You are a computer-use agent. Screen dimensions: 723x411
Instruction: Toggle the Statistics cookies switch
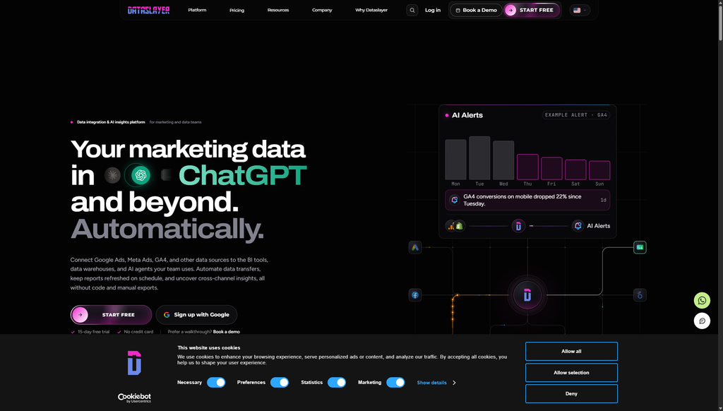pos(337,383)
